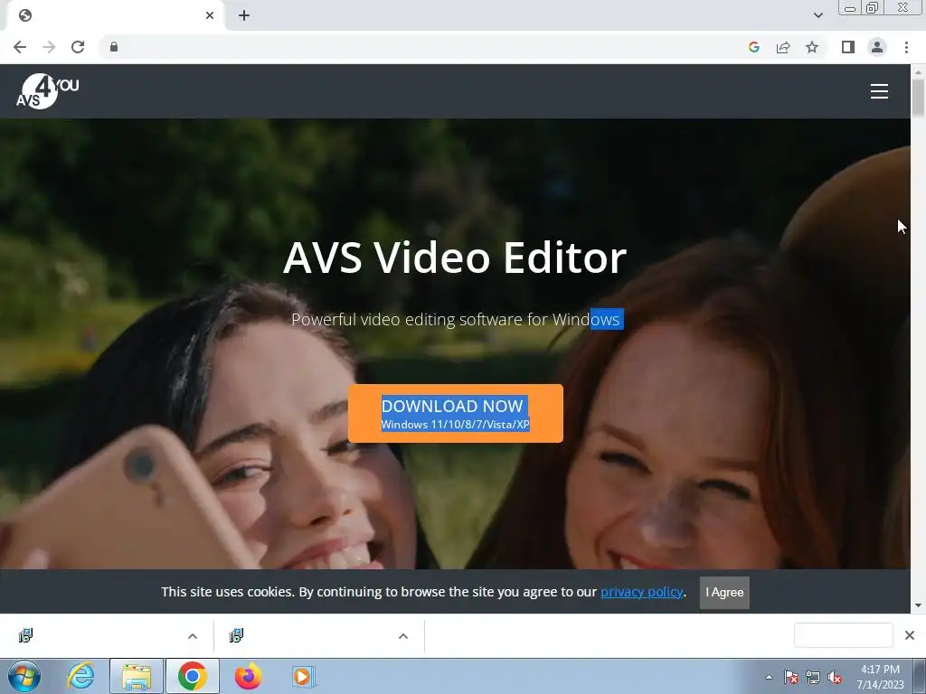Click the Powerful video editing software subtitle
This screenshot has width=926, height=694.
tap(456, 319)
